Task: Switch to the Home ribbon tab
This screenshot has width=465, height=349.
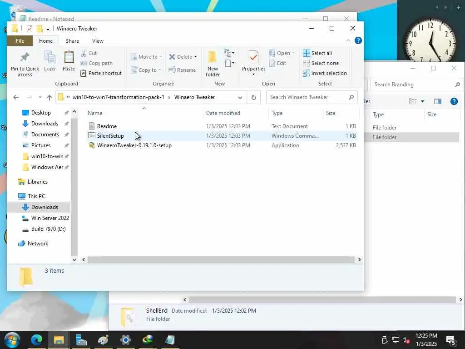Action: click(x=46, y=41)
